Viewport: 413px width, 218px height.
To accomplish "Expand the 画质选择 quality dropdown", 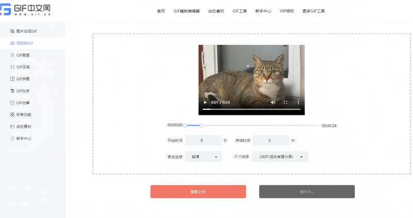I will (x=203, y=157).
